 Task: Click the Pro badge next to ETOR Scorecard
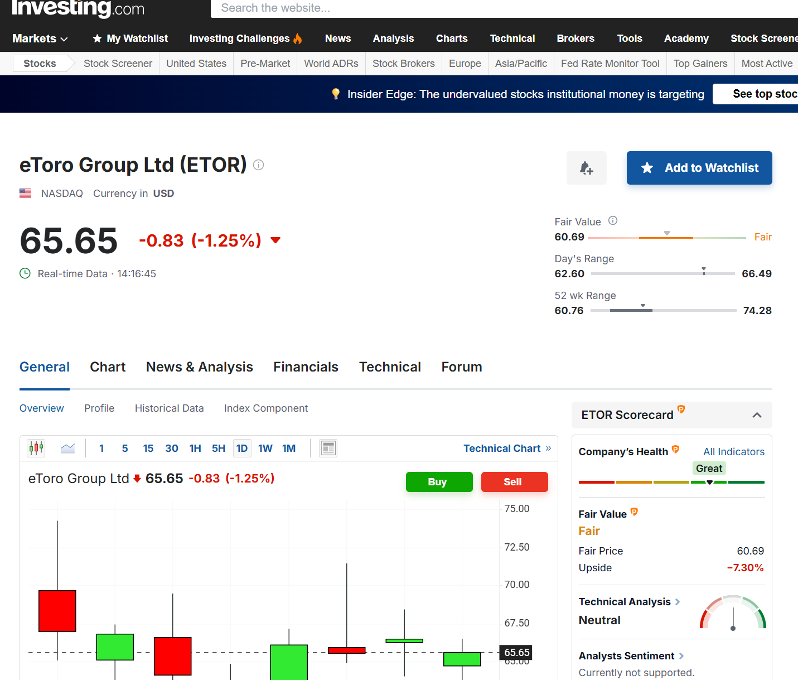pos(681,409)
